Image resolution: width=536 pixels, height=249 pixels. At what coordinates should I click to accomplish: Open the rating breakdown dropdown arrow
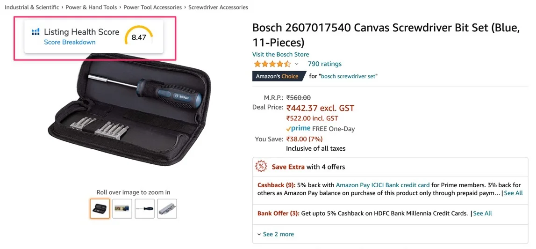click(296, 64)
